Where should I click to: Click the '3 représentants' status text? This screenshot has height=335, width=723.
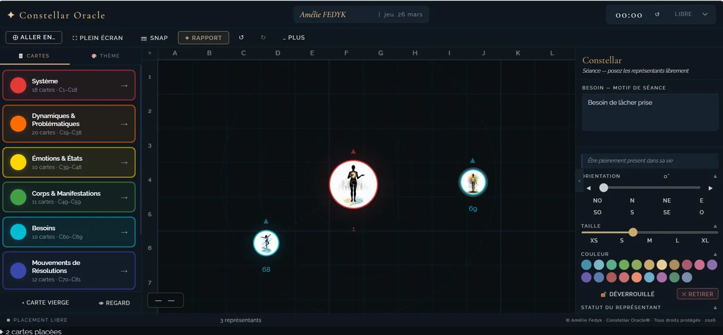point(241,320)
